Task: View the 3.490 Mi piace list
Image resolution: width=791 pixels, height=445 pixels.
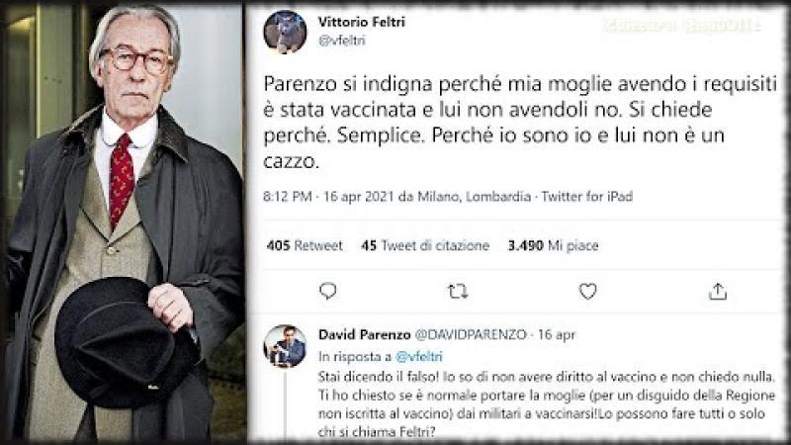Action: point(553,245)
